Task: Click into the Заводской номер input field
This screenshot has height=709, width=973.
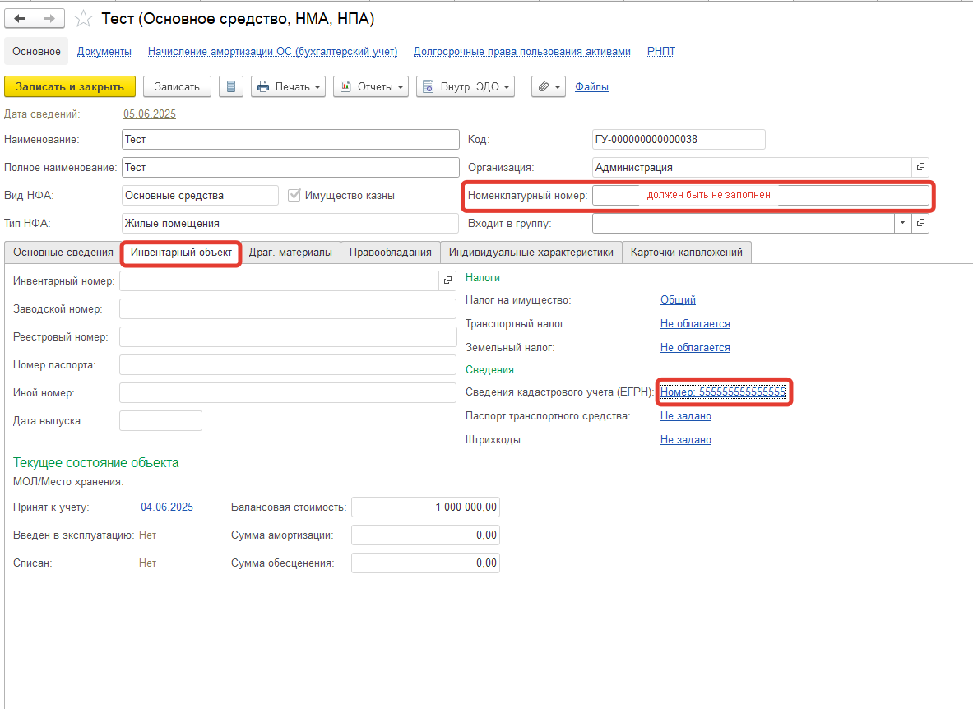Action: click(x=287, y=308)
